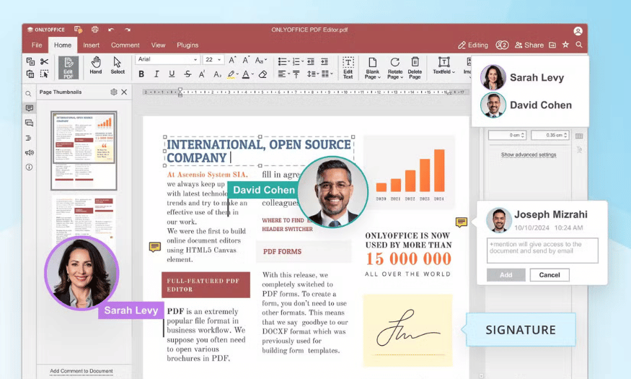Image resolution: width=631 pixels, height=379 pixels.
Task: Redo the last action
Action: [x=128, y=30]
